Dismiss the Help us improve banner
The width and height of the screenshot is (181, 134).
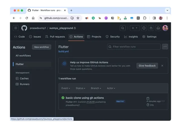(x=162, y=66)
